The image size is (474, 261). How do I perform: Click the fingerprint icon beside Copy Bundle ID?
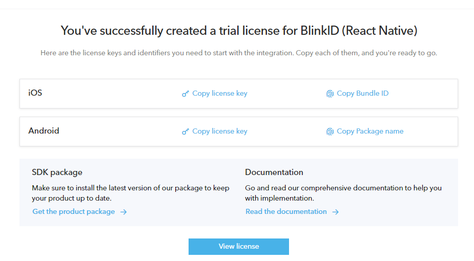330,94
